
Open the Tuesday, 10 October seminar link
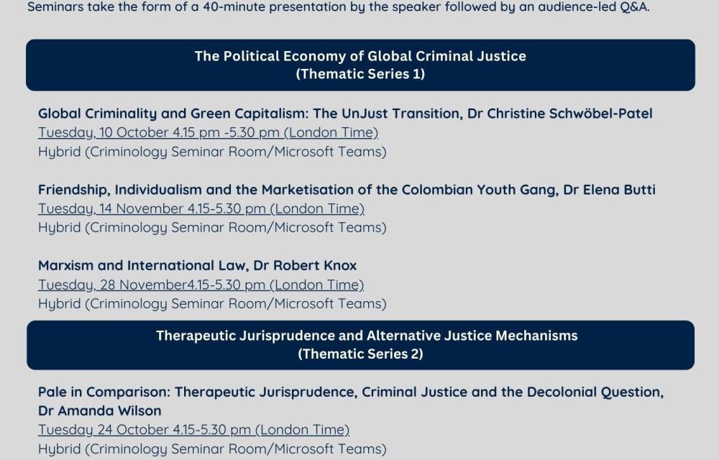tap(208, 132)
